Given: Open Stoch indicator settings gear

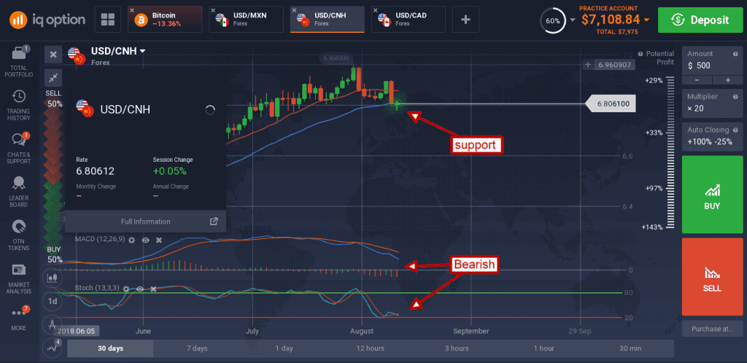Looking at the screenshot, I should pyautogui.click(x=125, y=289).
